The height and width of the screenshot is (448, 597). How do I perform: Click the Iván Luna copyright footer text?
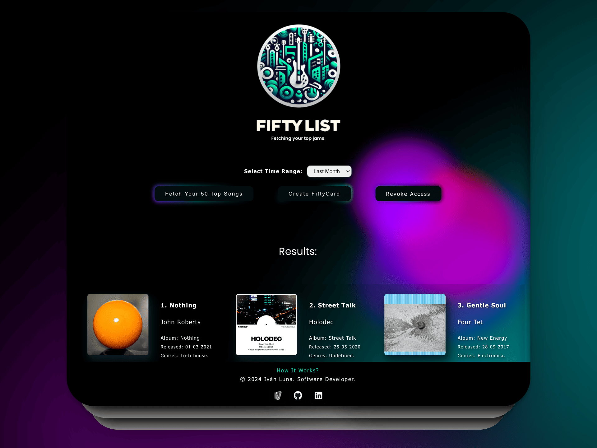tap(298, 379)
